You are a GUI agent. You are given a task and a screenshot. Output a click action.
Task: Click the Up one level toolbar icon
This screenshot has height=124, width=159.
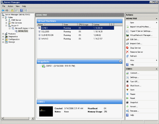click(12, 10)
